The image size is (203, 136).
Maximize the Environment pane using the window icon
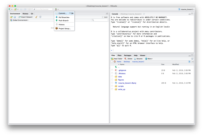coord(107,14)
